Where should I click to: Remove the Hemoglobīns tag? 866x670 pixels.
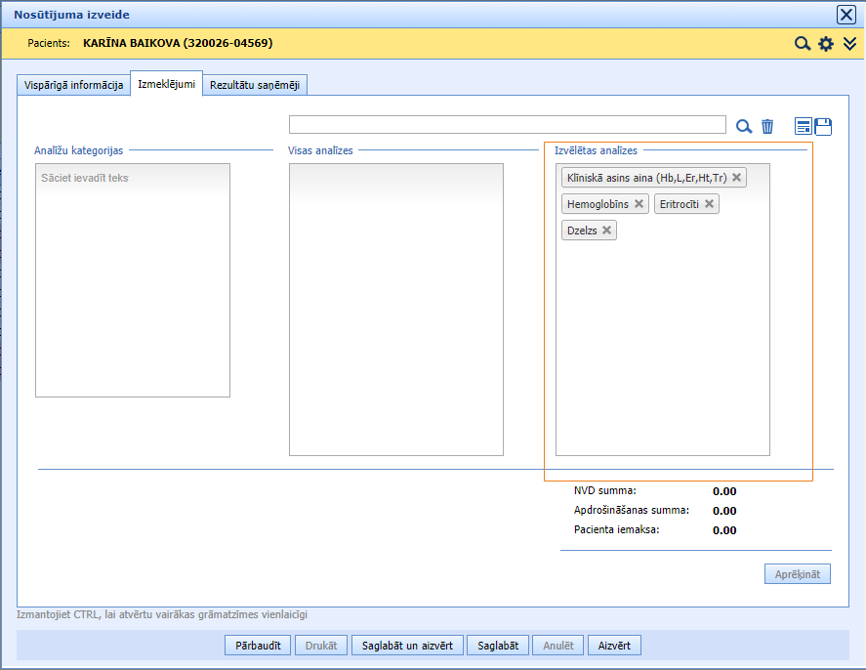tap(639, 204)
